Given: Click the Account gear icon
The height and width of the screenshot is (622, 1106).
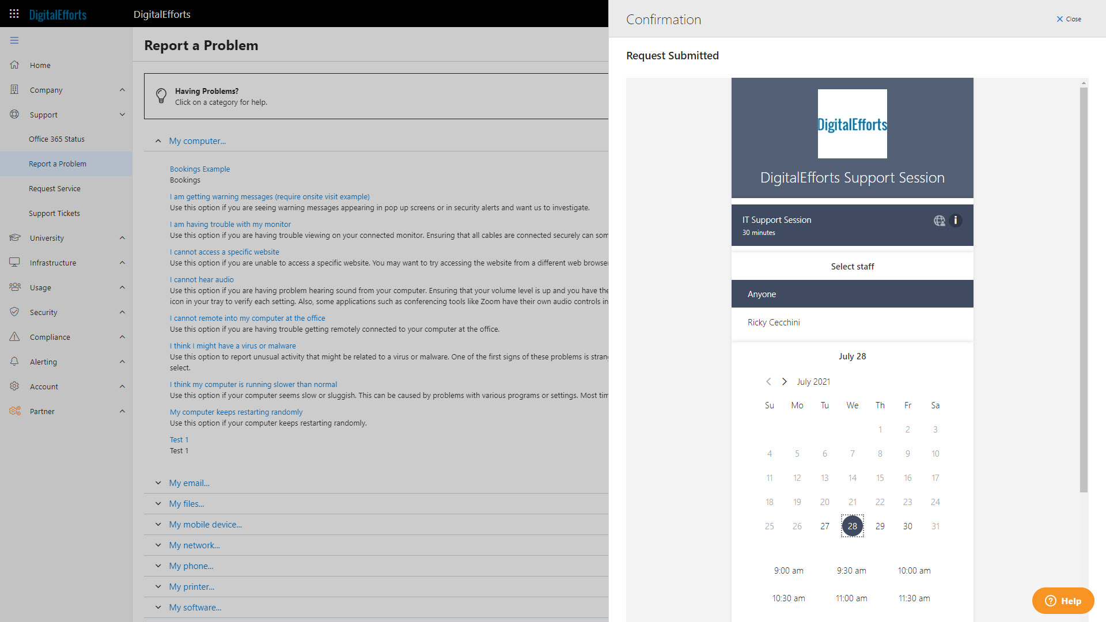Looking at the screenshot, I should (14, 386).
